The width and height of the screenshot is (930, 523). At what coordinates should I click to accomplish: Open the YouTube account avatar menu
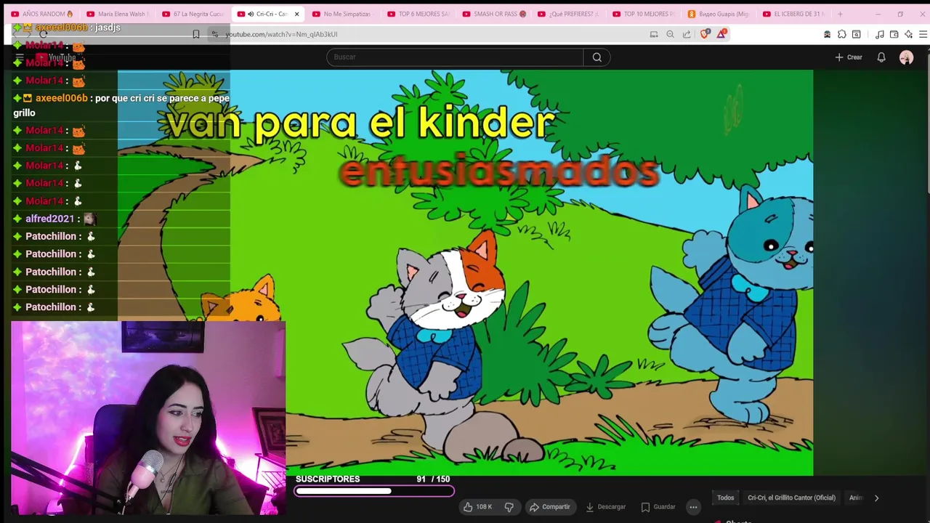(906, 57)
